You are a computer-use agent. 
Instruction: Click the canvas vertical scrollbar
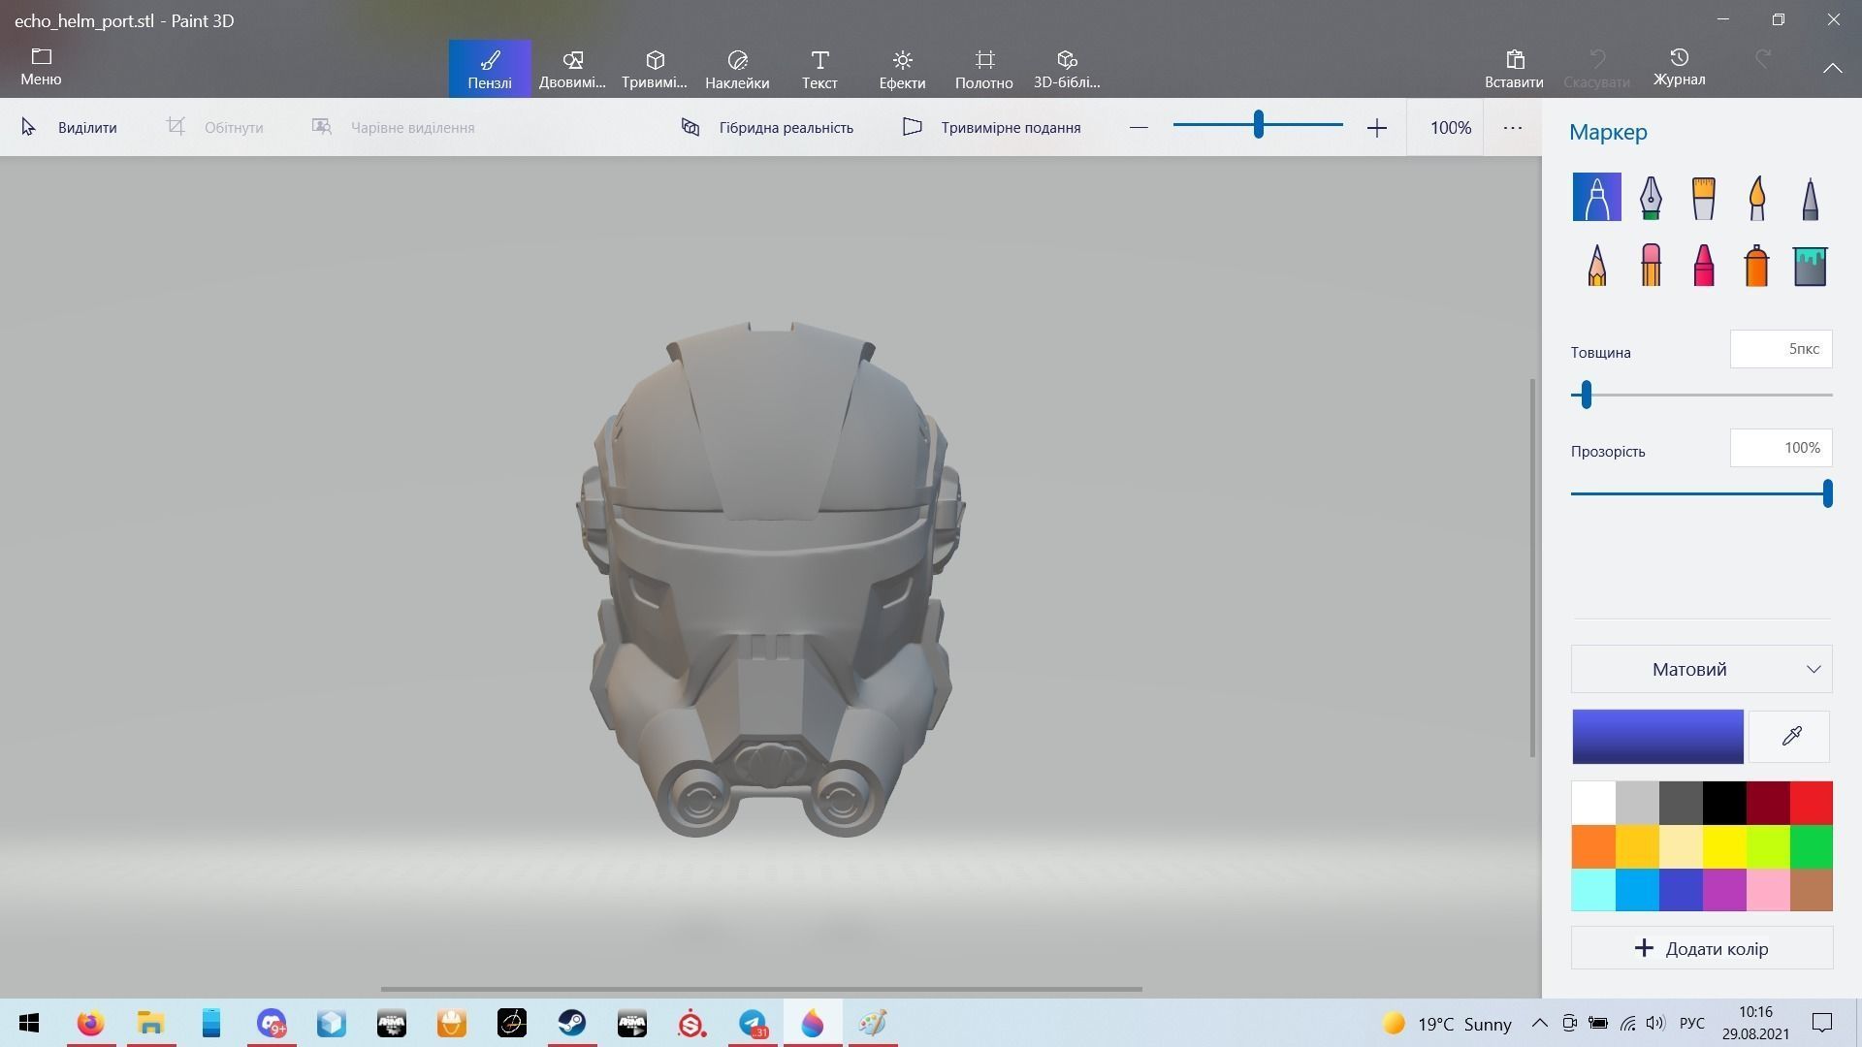coord(1532,567)
